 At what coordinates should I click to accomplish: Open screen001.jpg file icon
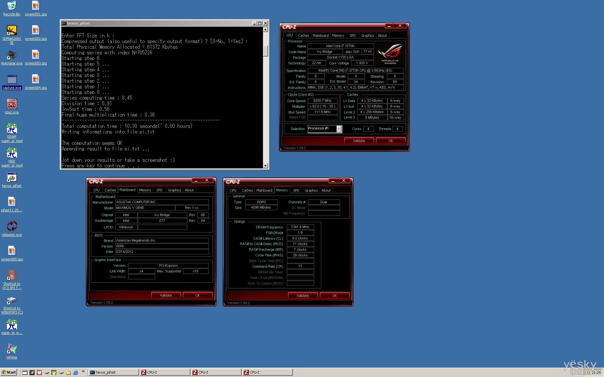(x=36, y=8)
